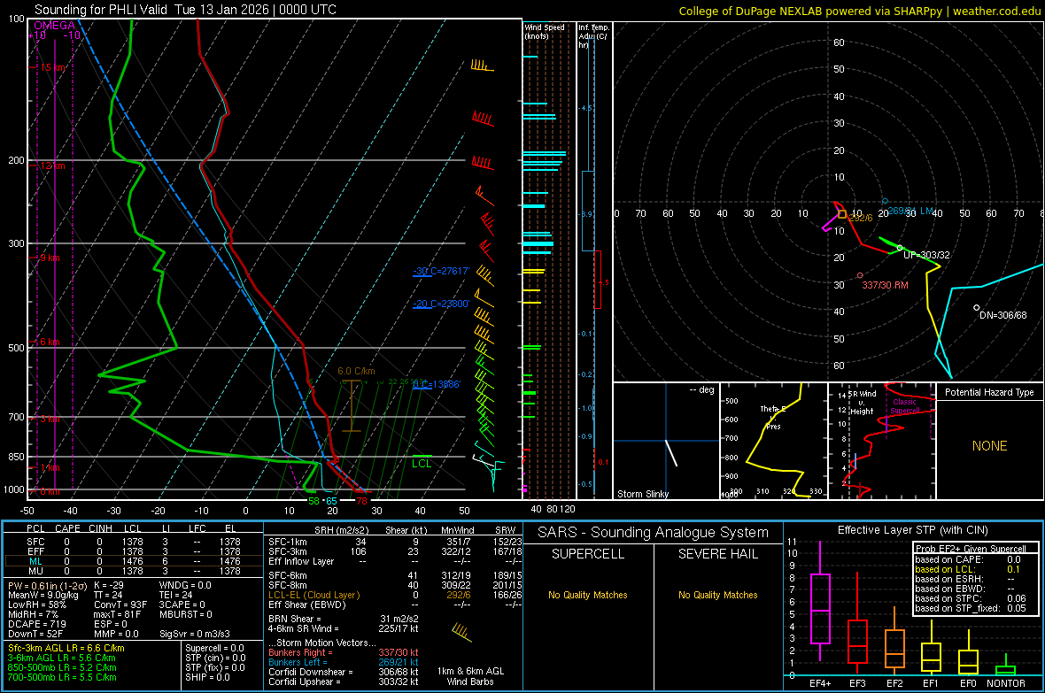Click the CINH column header
The height and width of the screenshot is (693, 1045).
tap(100, 528)
